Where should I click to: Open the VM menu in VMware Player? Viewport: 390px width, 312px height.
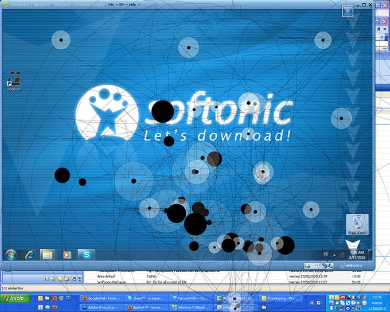[x=122, y=5]
